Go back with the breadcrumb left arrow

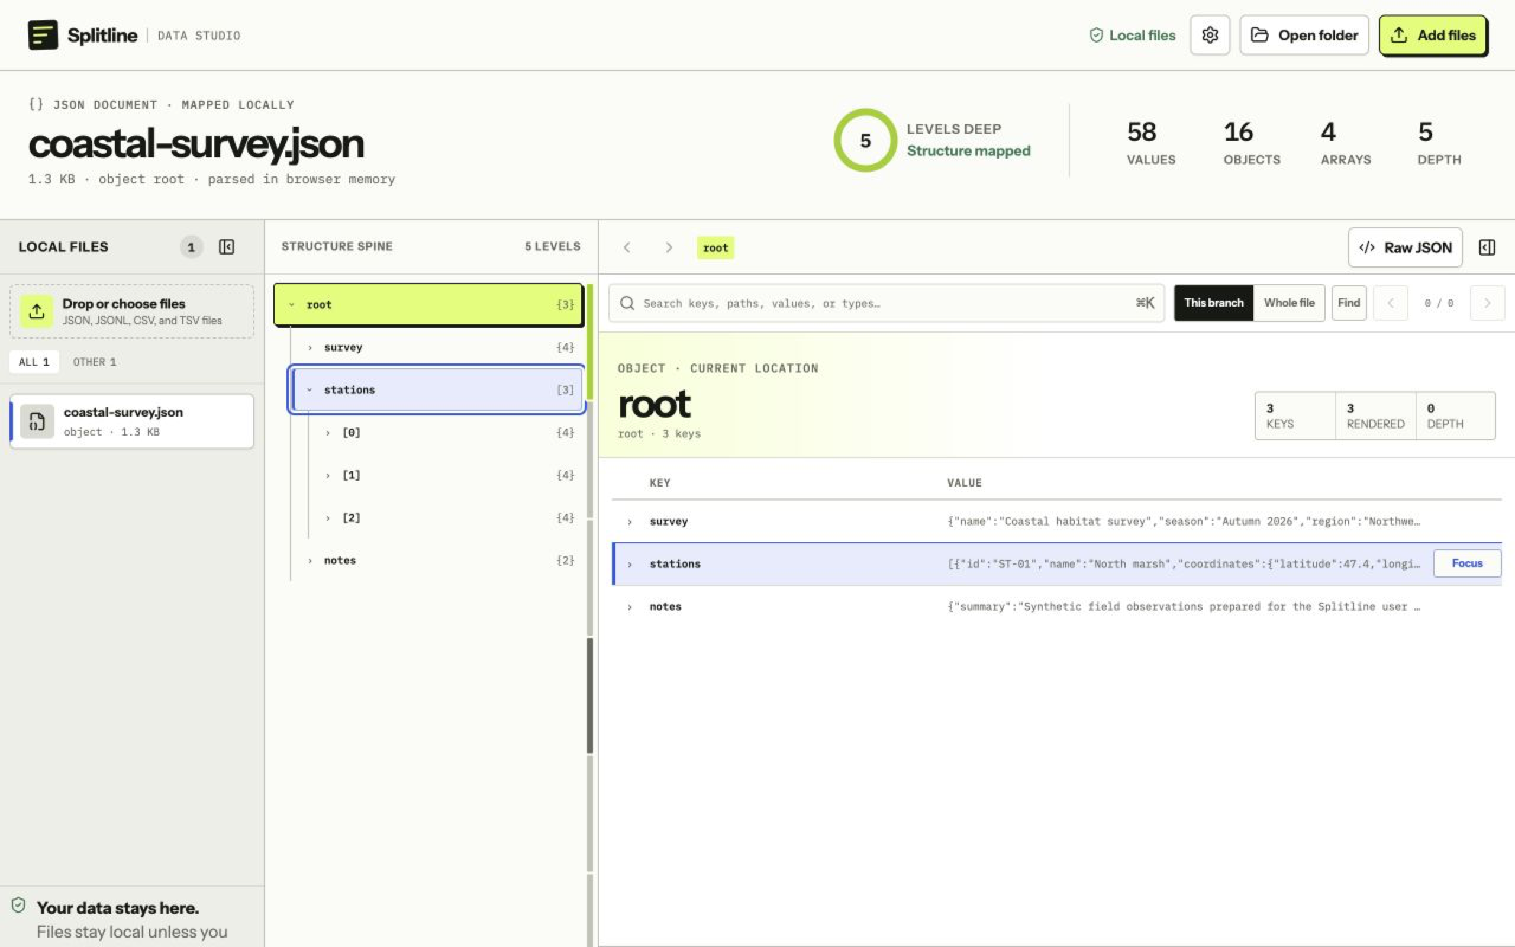point(627,247)
